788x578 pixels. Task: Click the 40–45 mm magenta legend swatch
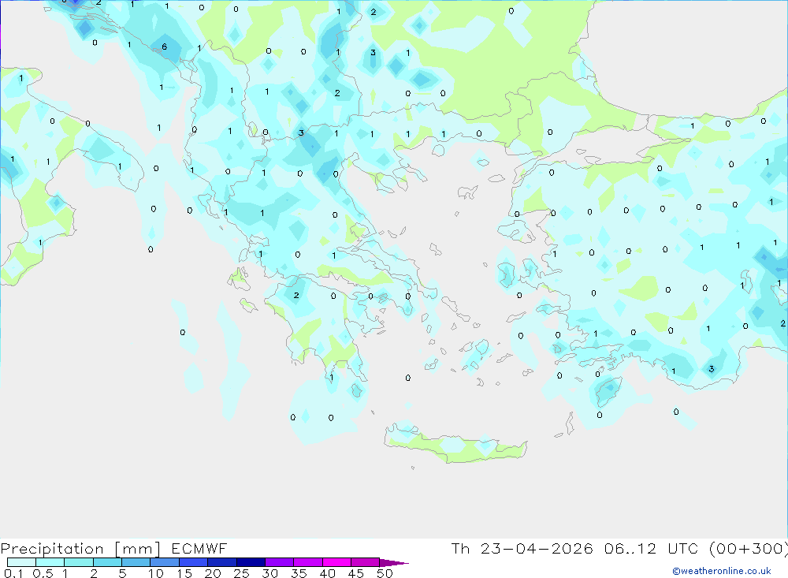(x=336, y=562)
